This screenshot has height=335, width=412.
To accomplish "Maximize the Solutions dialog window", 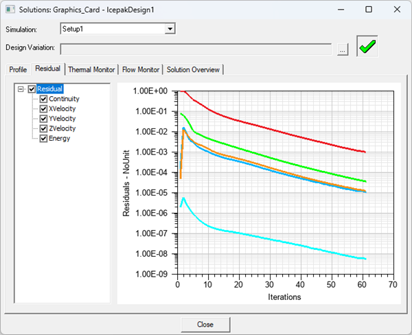I will click(369, 10).
